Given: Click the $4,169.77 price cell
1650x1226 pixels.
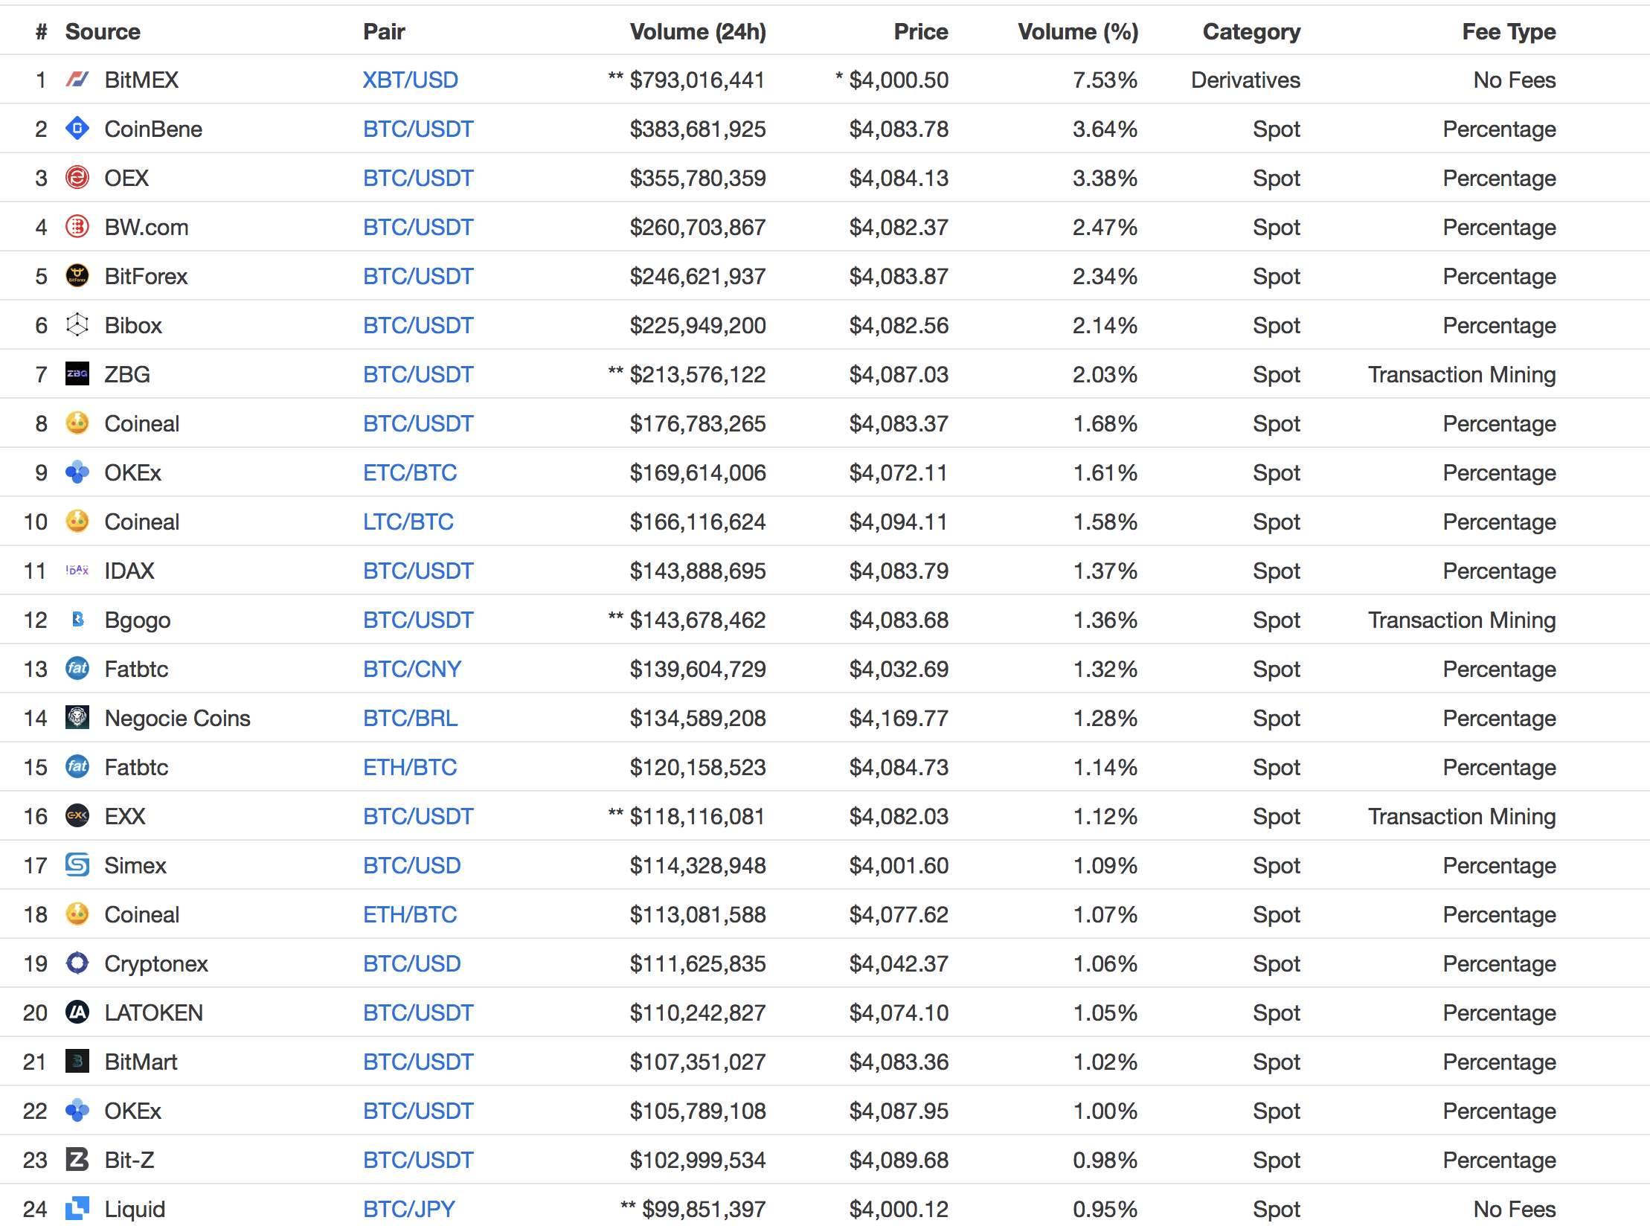Looking at the screenshot, I should 899,718.
